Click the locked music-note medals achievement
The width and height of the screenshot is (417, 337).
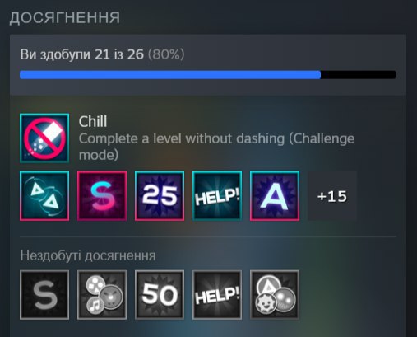[102, 295]
